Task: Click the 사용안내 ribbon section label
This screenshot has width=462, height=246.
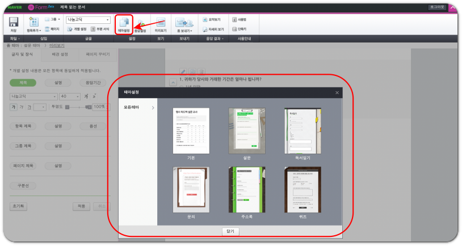Action: (x=244, y=39)
